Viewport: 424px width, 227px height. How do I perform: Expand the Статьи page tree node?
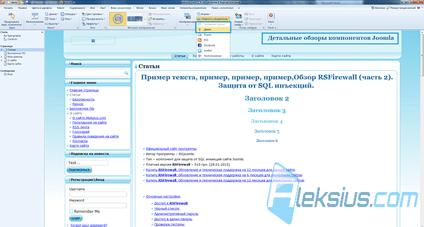pos(2,50)
